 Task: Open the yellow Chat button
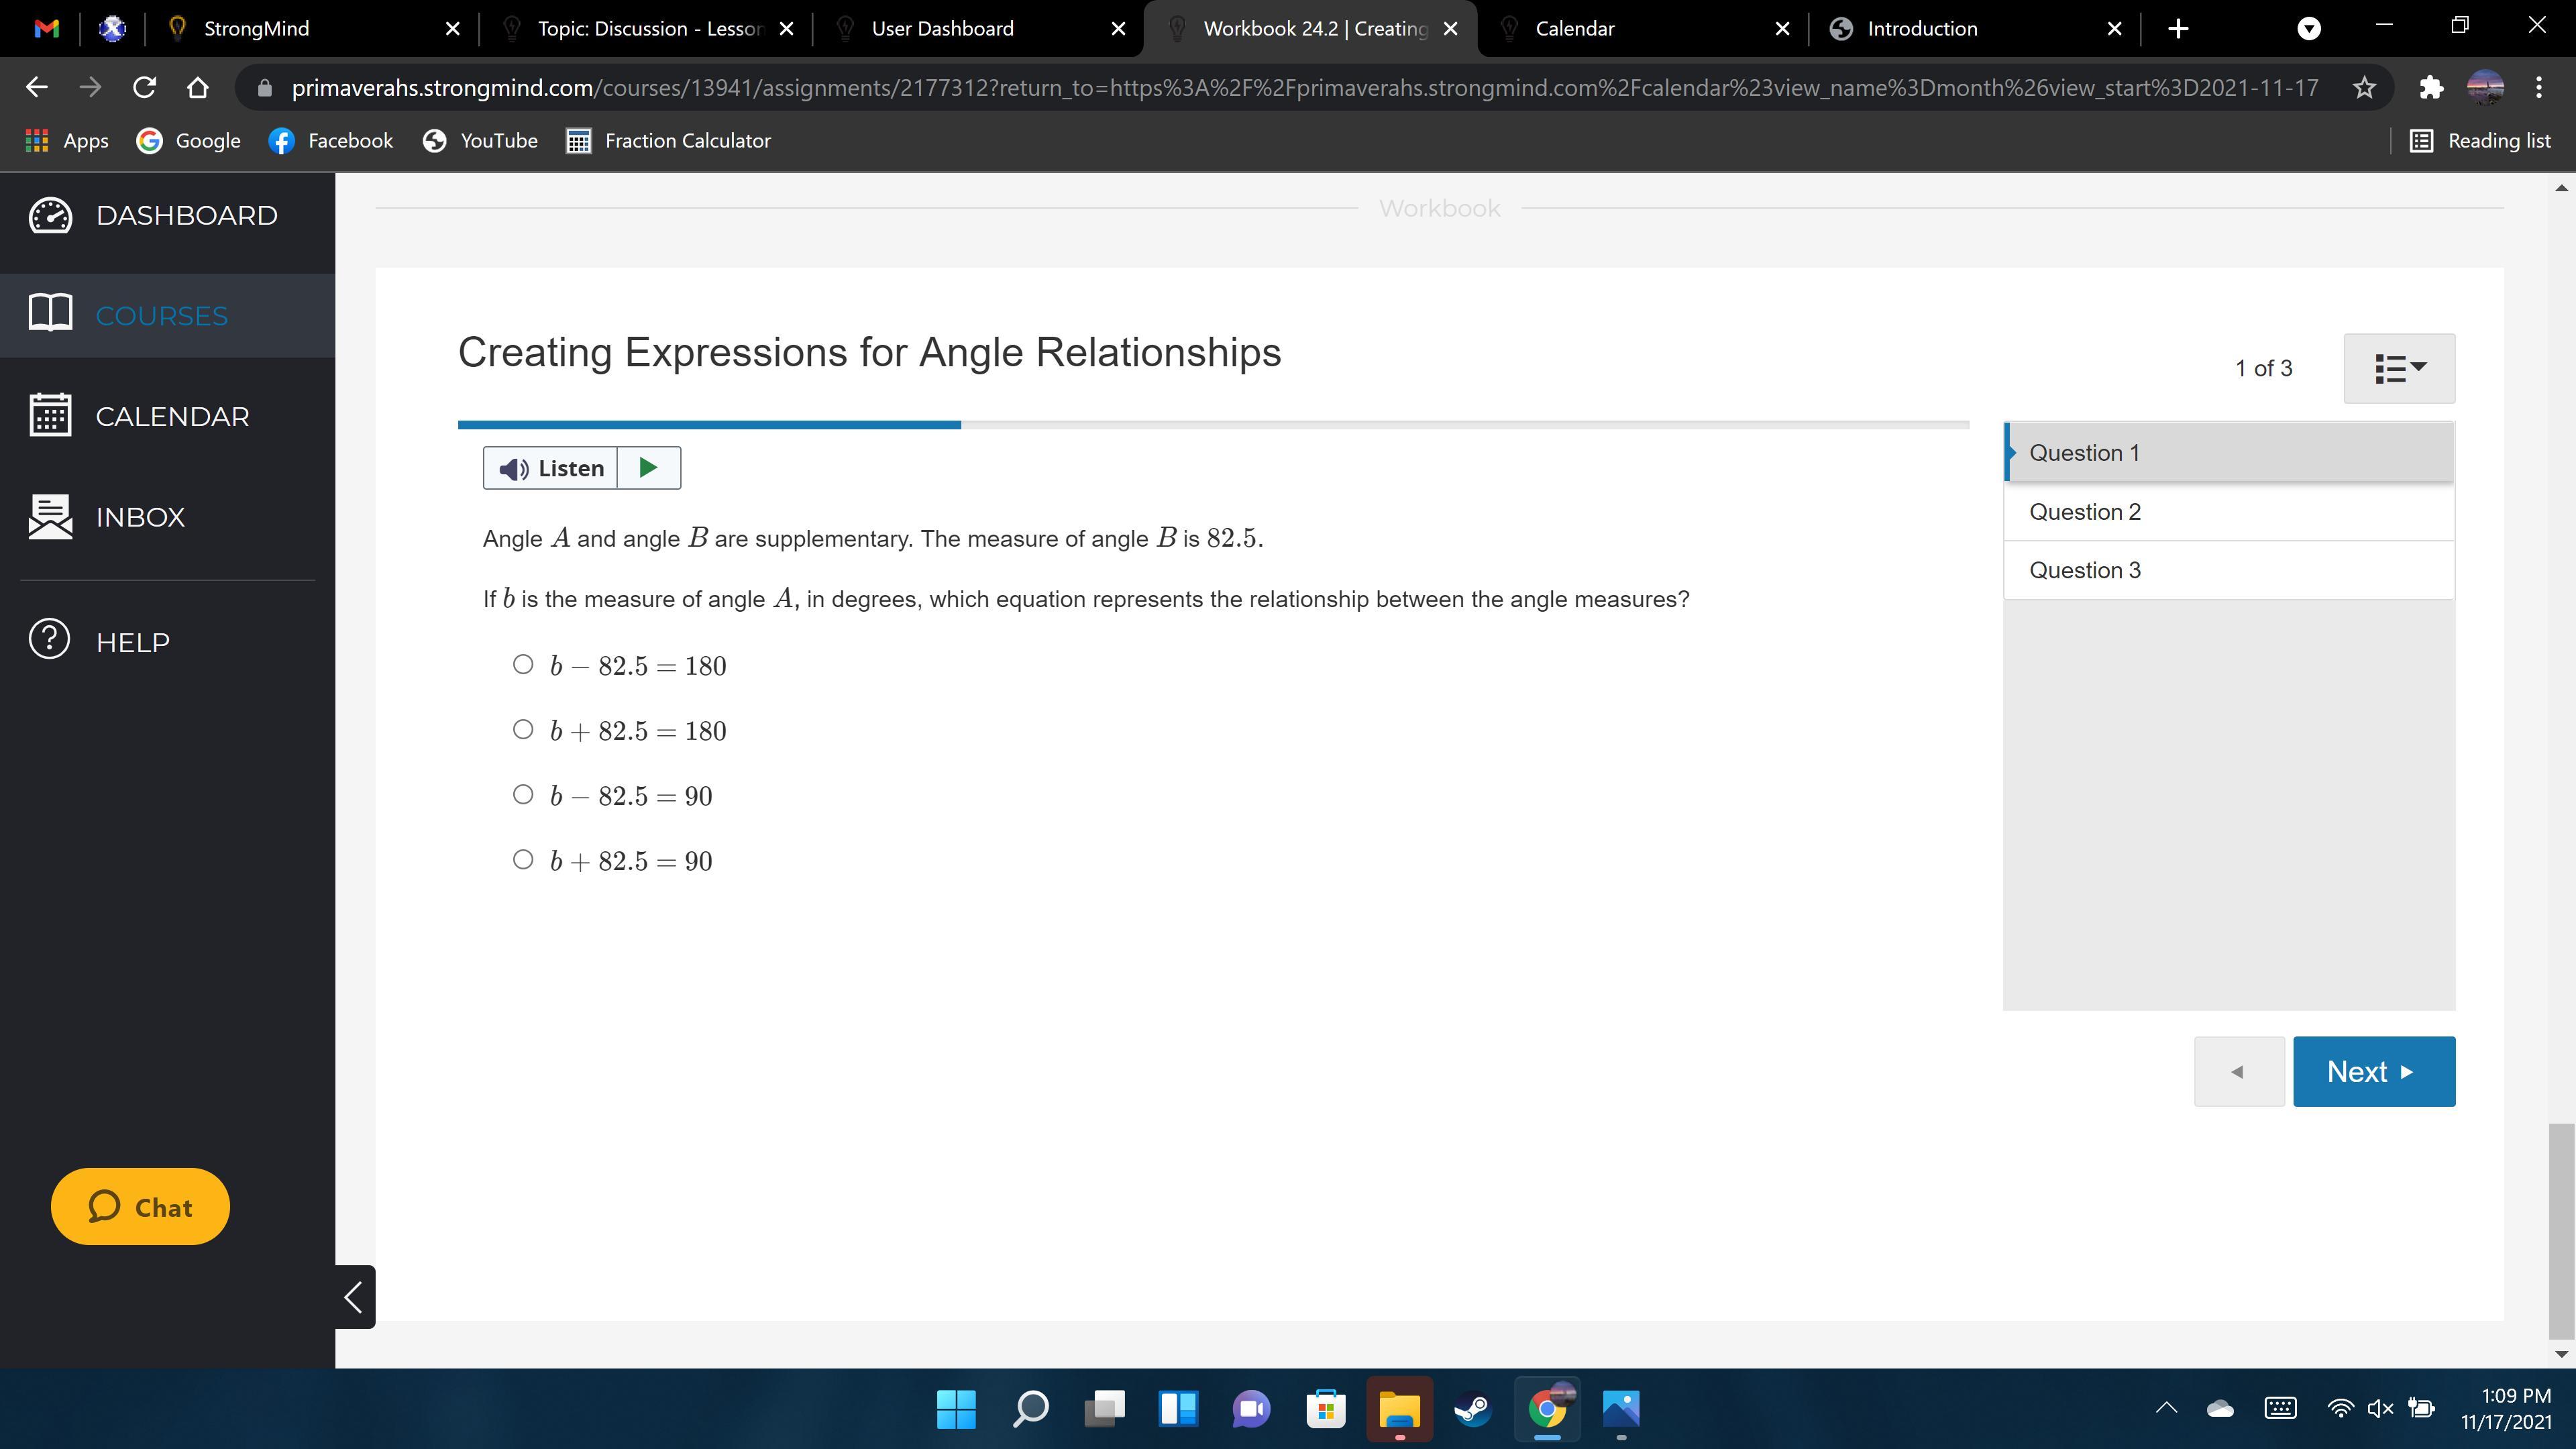[x=140, y=1207]
